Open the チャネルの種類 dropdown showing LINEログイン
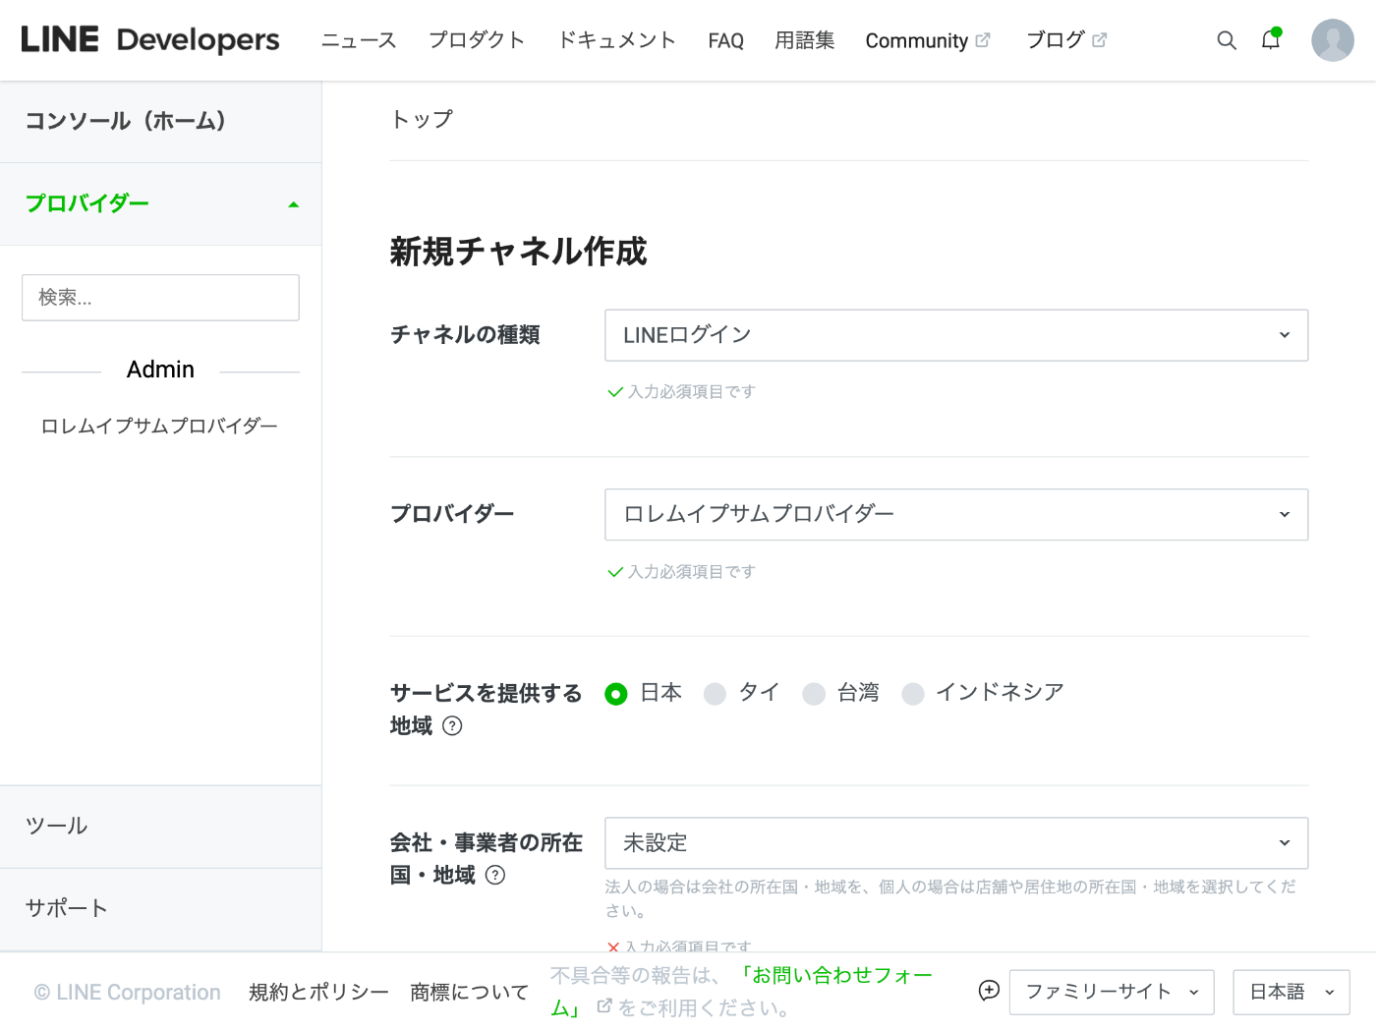The height and width of the screenshot is (1032, 1376). (x=956, y=335)
